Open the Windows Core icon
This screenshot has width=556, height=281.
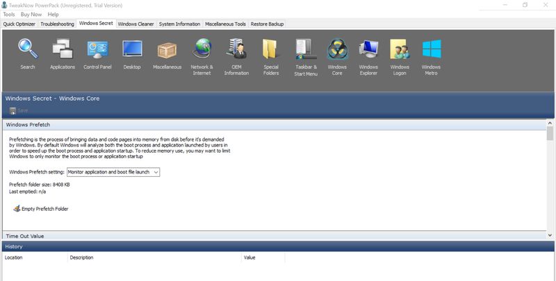click(x=337, y=49)
